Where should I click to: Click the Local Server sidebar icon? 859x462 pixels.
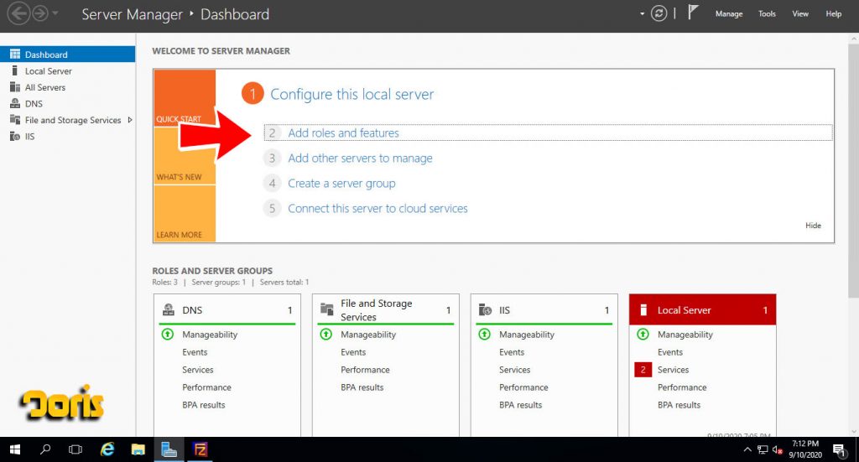pos(15,70)
